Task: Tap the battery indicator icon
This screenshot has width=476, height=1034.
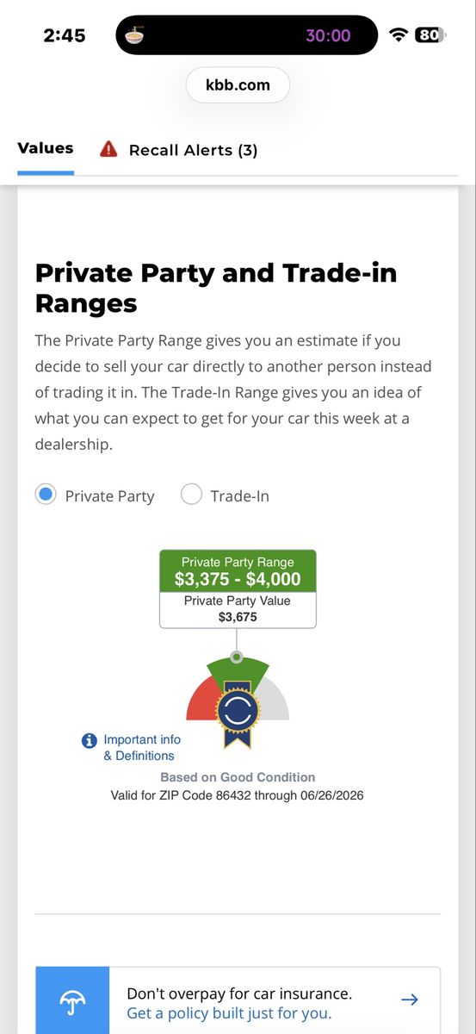Action: pos(428,35)
